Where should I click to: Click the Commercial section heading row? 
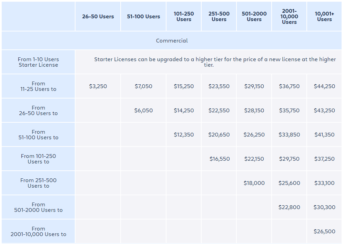pyautogui.click(x=172, y=41)
